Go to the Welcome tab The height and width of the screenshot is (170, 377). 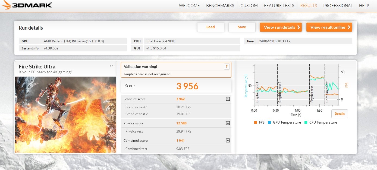point(189,6)
